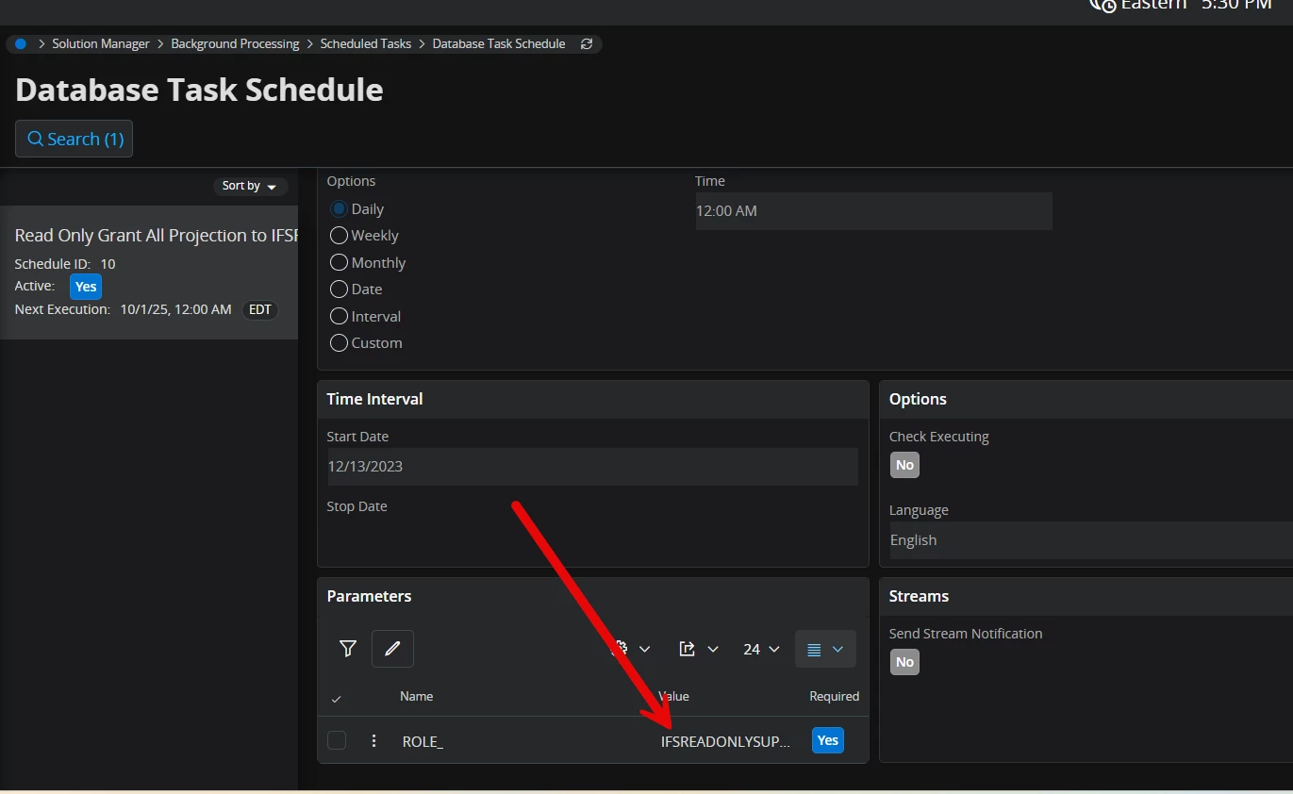Click the Required Yes badge in ROLE_ row

(828, 741)
